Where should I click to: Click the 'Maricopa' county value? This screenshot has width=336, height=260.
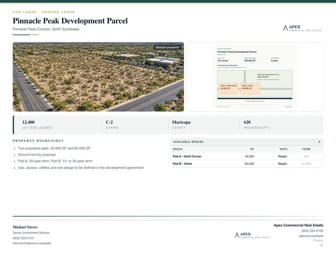(181, 122)
